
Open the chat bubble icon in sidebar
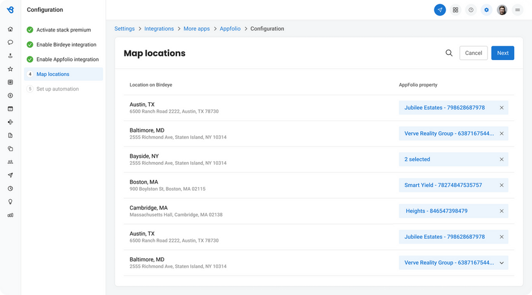[x=11, y=42]
